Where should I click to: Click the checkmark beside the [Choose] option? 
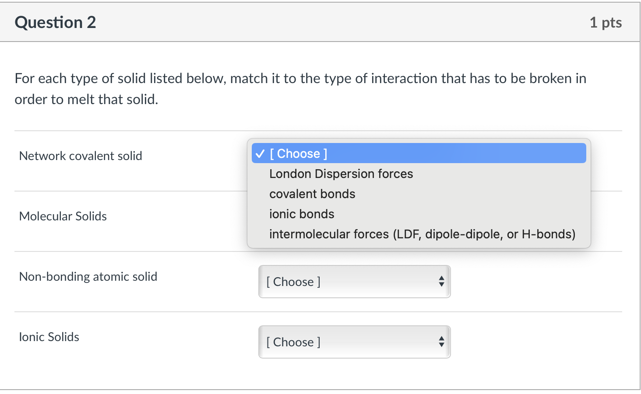tap(260, 153)
